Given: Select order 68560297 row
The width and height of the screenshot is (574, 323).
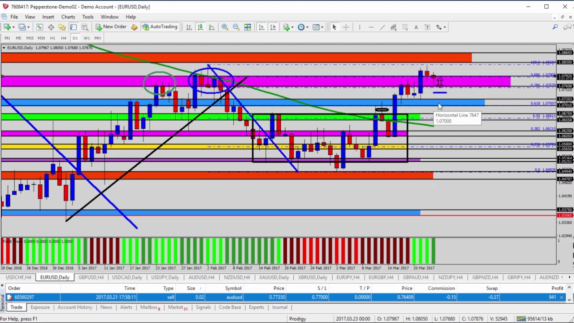Looking at the screenshot, I should [283, 297].
